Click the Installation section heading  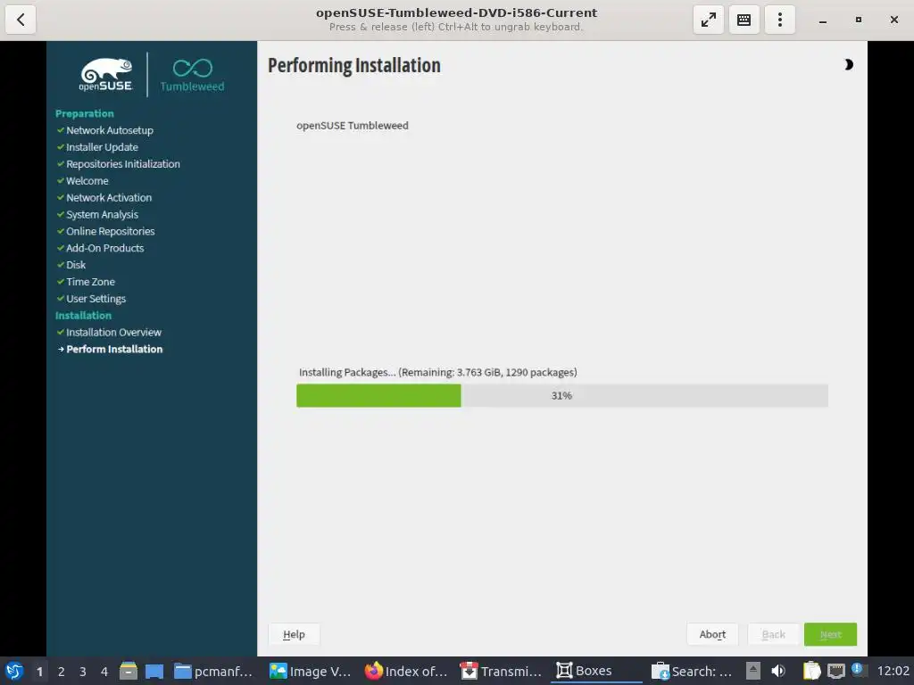click(83, 316)
